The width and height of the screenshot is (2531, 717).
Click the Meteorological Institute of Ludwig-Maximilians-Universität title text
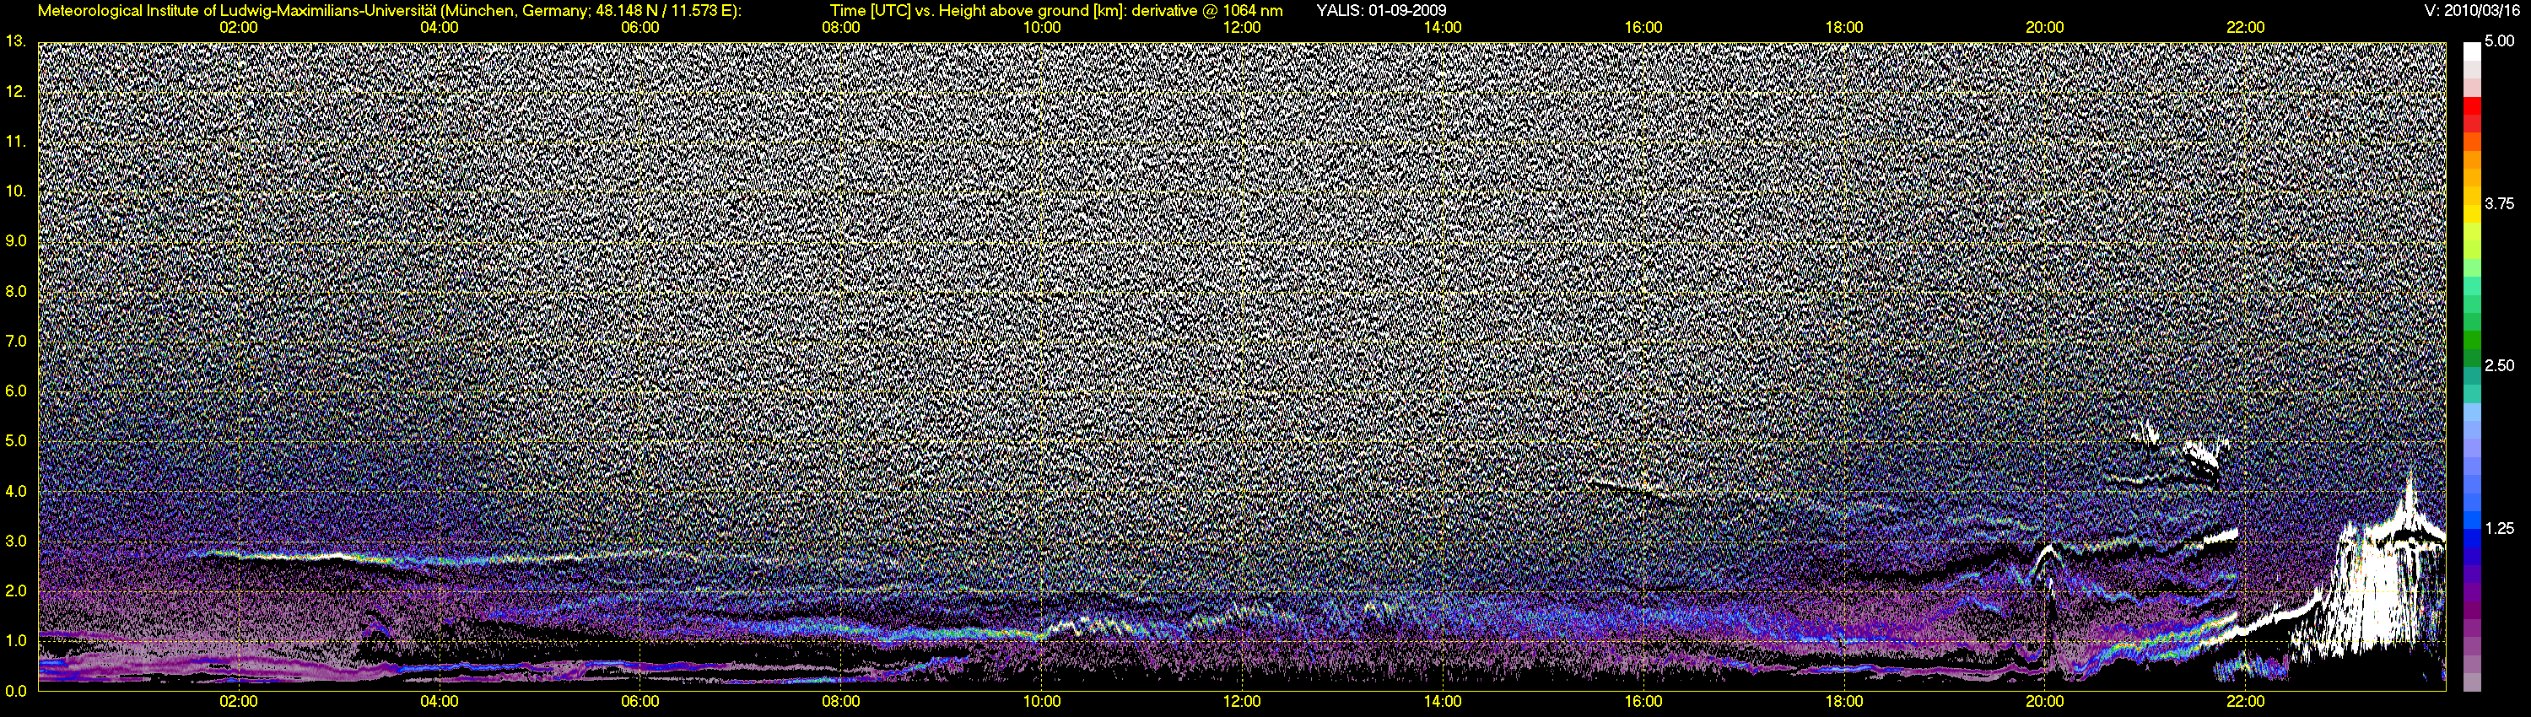pyautogui.click(x=390, y=11)
